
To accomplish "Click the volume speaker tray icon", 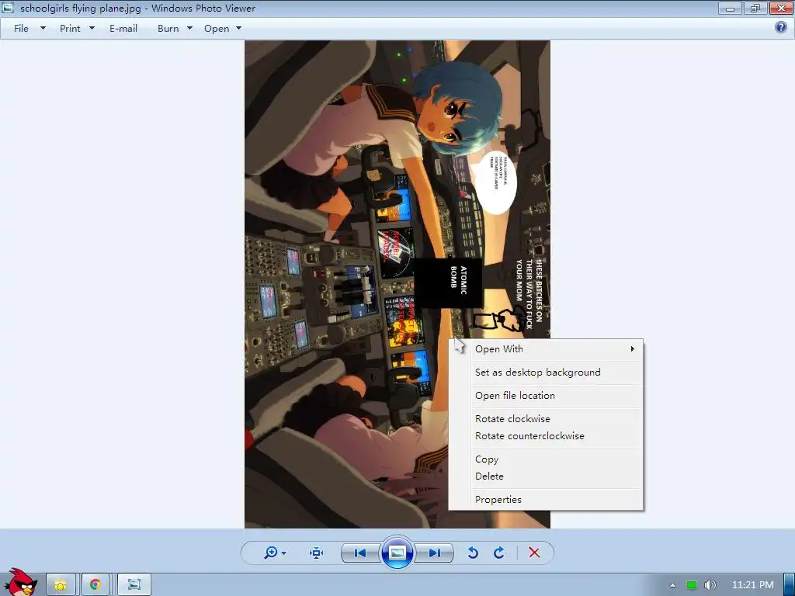I will 710,585.
